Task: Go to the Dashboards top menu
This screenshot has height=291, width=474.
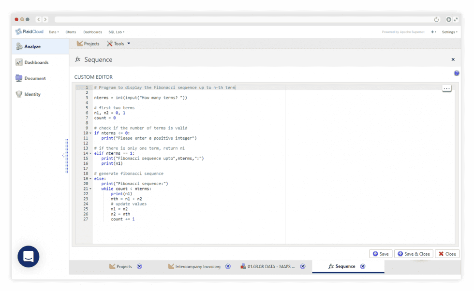Action: 92,32
